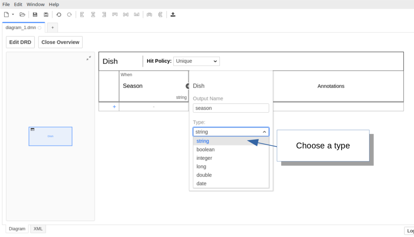Switch to the XML tab
The height and width of the screenshot is (237, 414).
[38, 229]
